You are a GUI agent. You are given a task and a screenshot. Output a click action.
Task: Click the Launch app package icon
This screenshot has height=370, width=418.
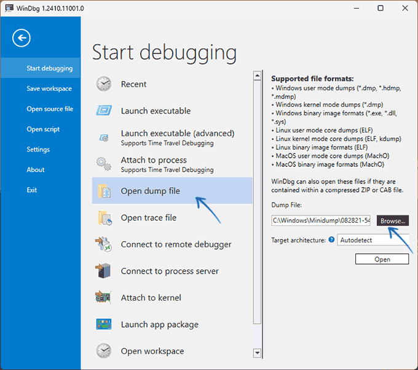click(x=104, y=324)
